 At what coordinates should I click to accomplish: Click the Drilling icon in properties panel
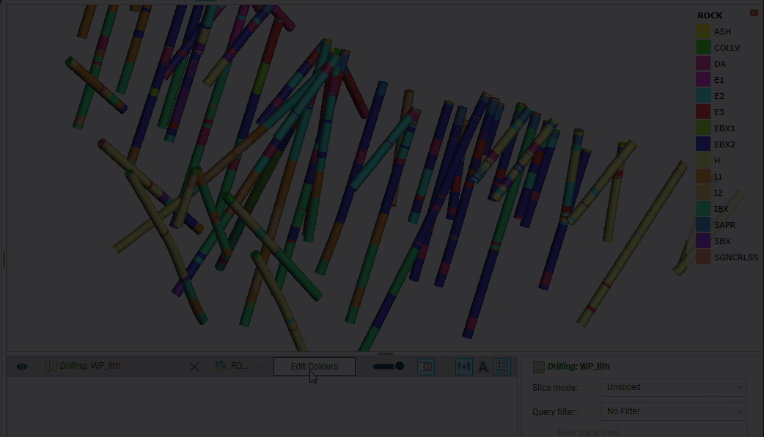pos(538,367)
